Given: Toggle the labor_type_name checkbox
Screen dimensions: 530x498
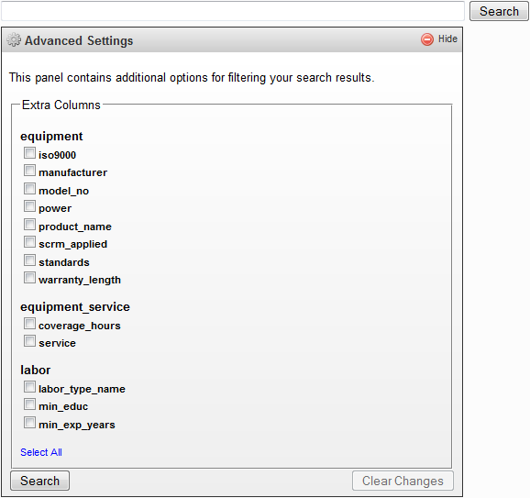Looking at the screenshot, I should (29, 387).
